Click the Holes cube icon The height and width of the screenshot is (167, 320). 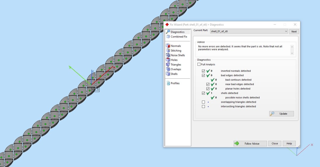(168, 60)
